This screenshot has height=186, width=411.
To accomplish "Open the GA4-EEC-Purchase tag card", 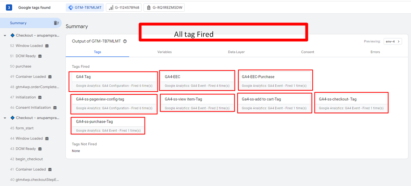I will (x=275, y=81).
